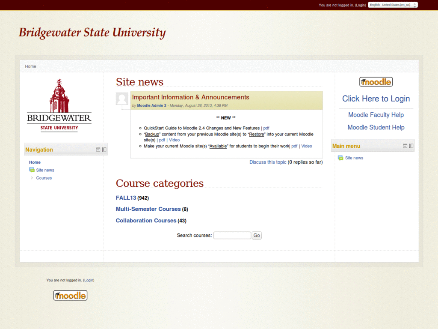
Task: Click the Site news heading
Action: (x=139, y=82)
